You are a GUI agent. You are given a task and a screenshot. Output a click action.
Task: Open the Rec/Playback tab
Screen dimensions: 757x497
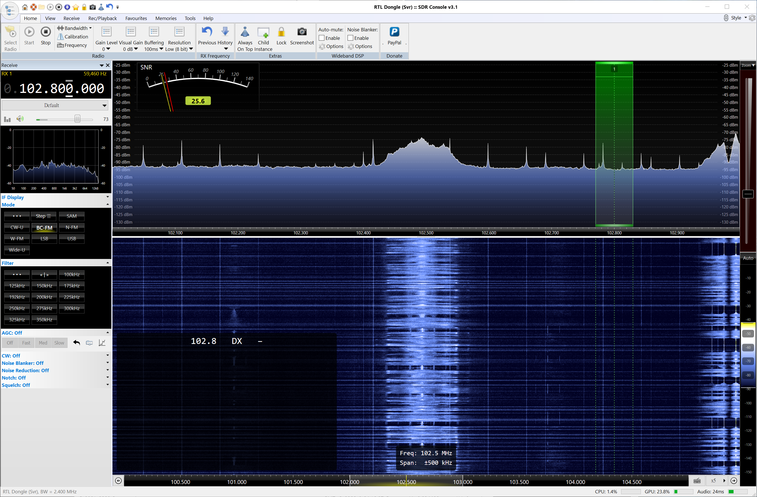(x=102, y=18)
